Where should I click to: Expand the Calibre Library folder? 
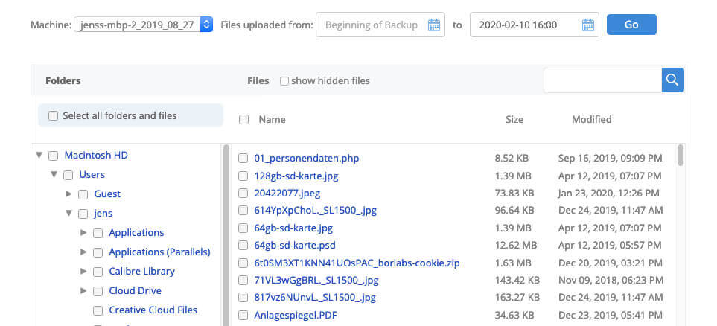click(83, 272)
